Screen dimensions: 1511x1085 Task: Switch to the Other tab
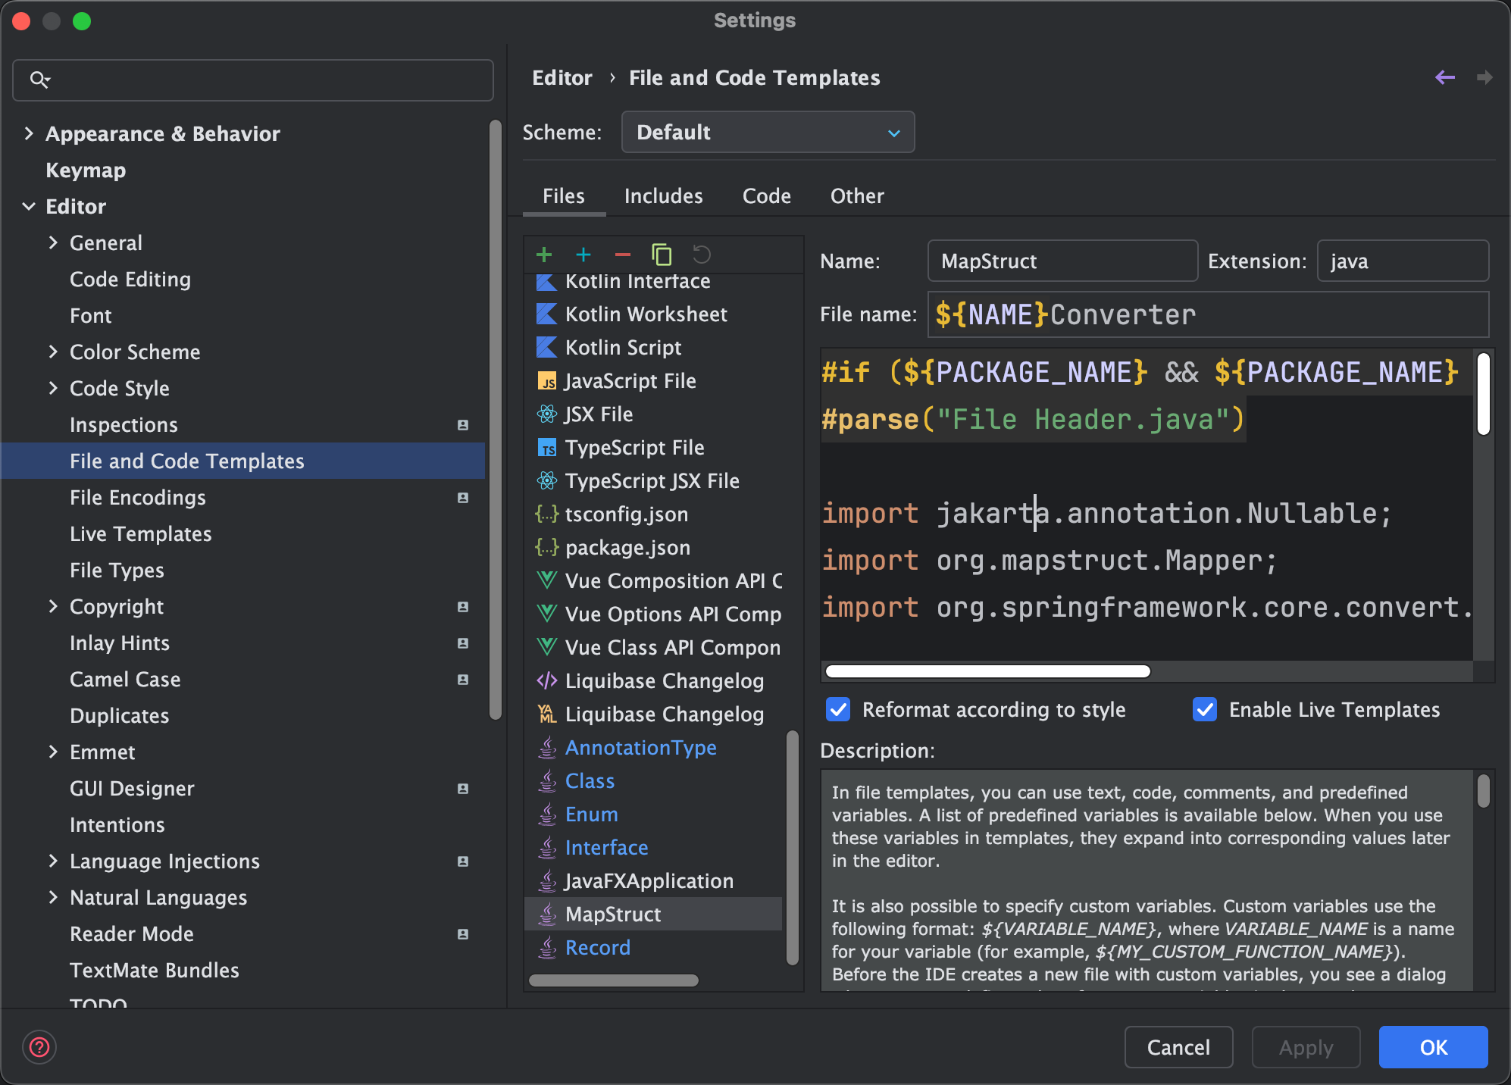(856, 196)
